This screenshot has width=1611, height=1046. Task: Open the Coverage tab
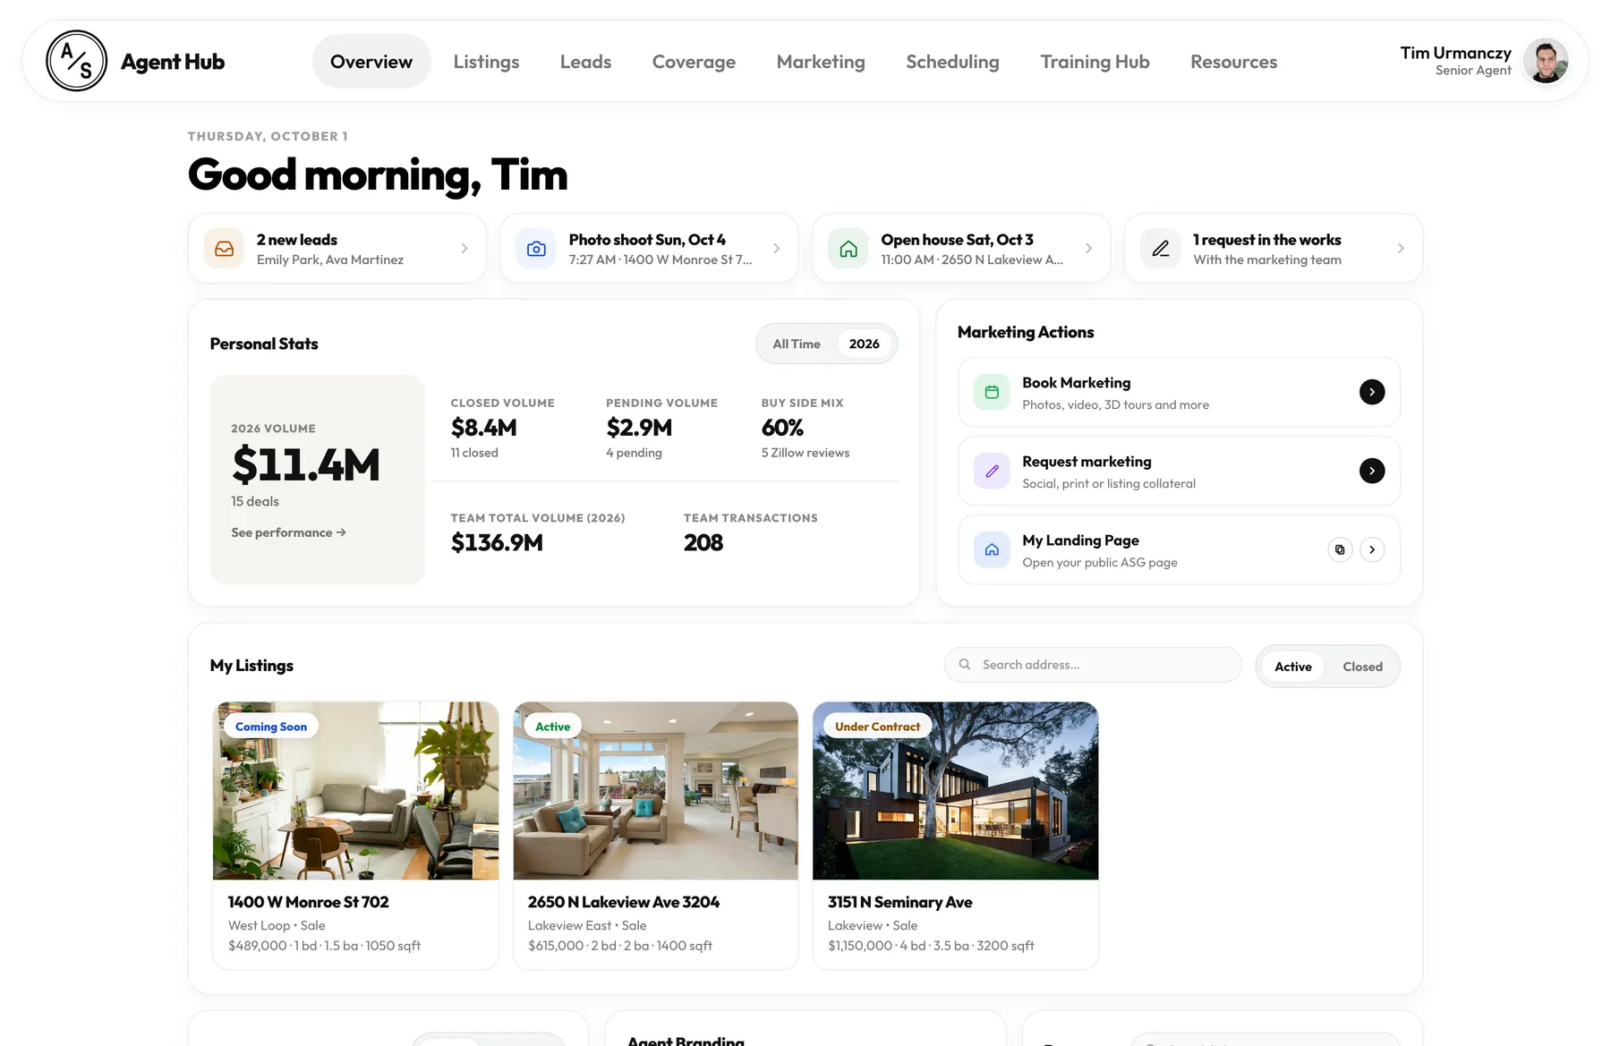coord(694,62)
